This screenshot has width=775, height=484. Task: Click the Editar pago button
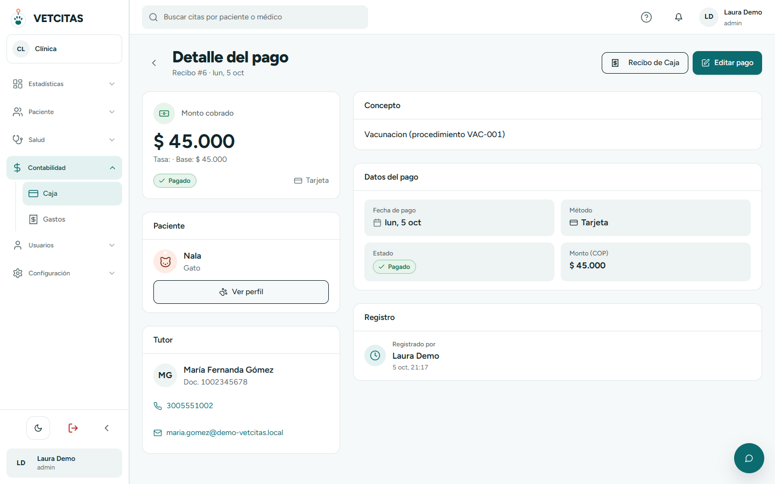(727, 63)
